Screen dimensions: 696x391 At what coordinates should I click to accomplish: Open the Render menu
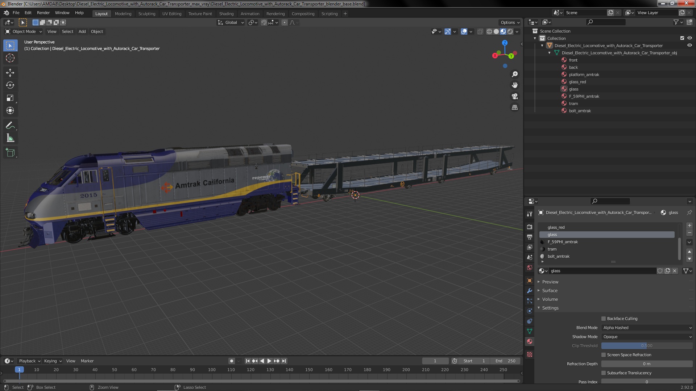pos(43,13)
